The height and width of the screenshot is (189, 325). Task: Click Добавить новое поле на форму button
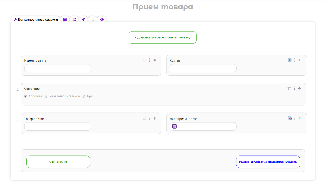tap(162, 37)
